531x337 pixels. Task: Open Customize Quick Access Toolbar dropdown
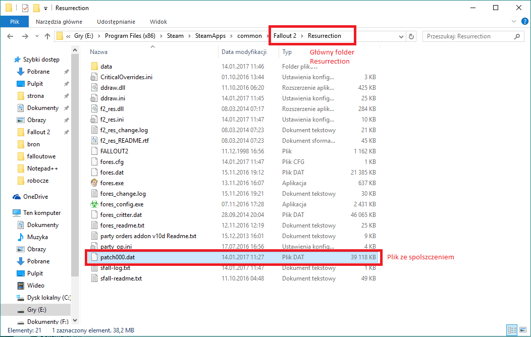45,8
